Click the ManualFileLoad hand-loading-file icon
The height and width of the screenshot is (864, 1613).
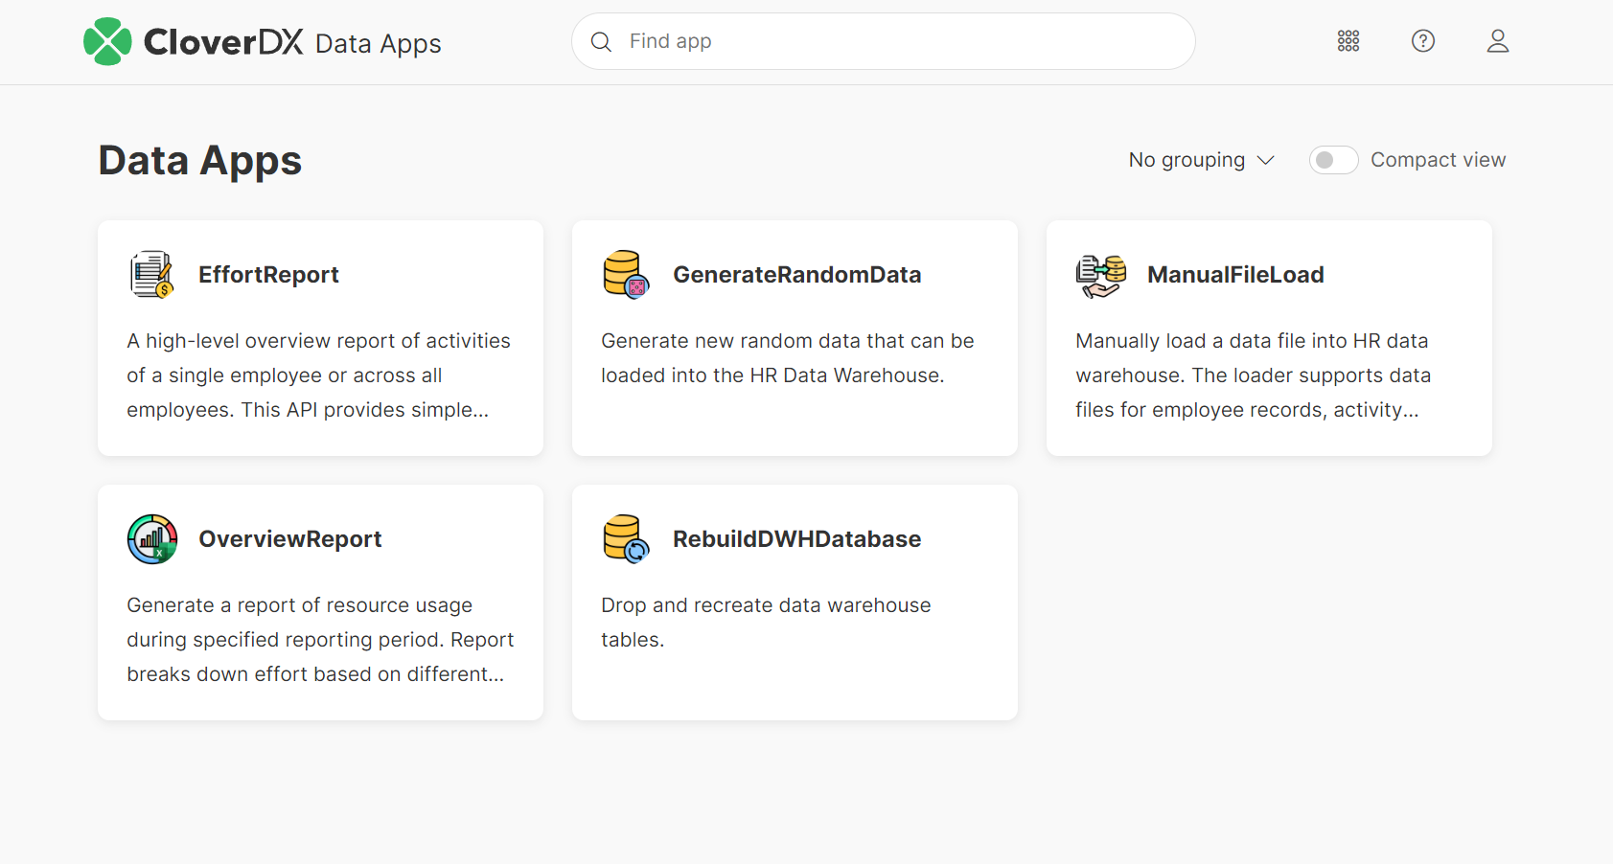click(1100, 274)
